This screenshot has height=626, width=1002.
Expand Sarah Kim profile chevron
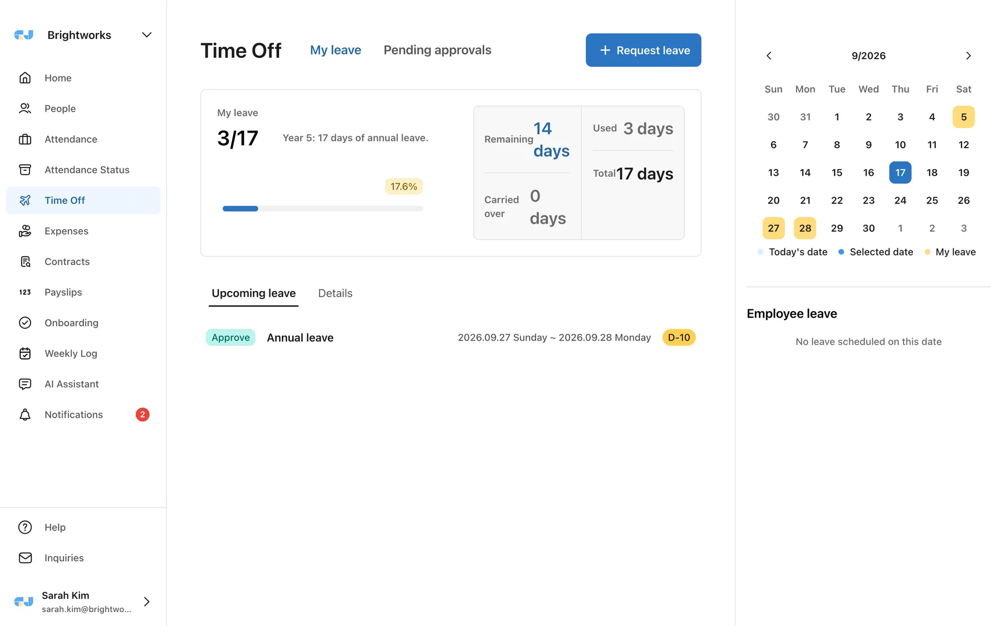(147, 602)
